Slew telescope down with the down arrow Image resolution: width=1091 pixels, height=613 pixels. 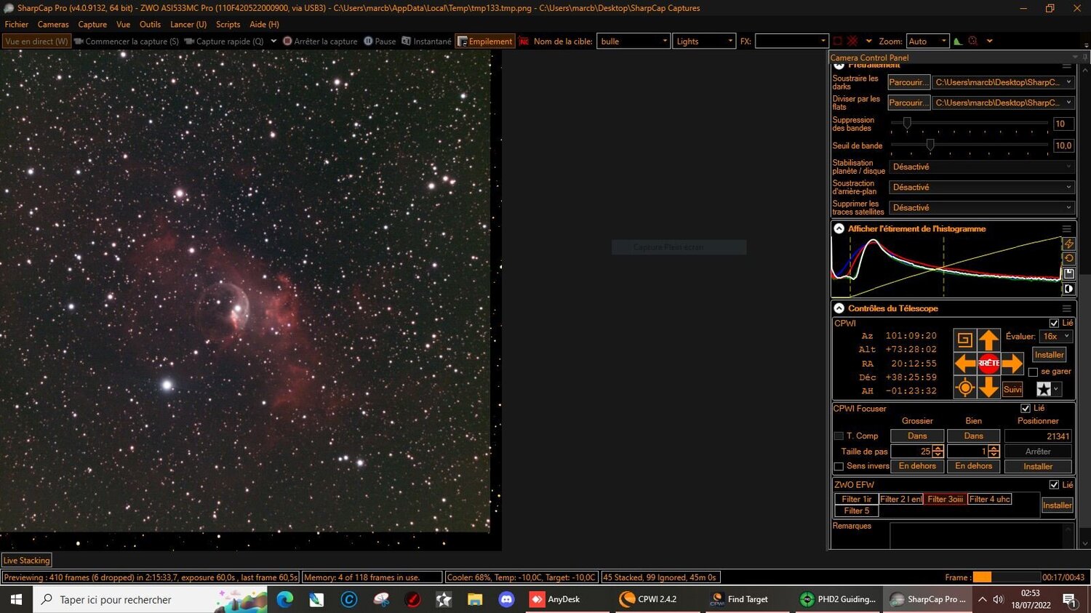988,387
